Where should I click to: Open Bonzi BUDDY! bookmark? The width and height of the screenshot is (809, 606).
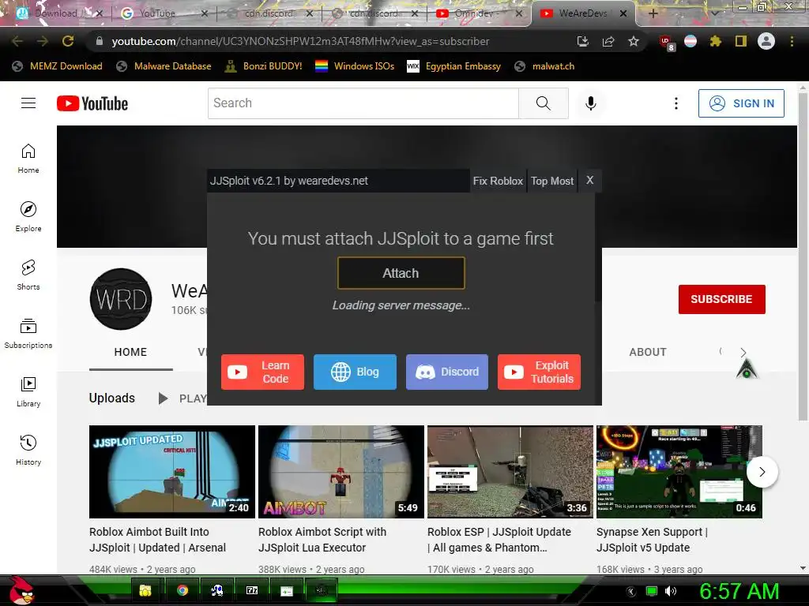coord(263,66)
